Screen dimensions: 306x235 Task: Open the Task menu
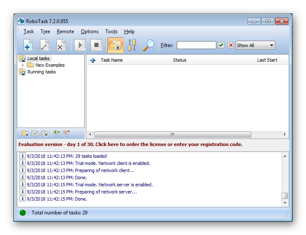[x=29, y=31]
